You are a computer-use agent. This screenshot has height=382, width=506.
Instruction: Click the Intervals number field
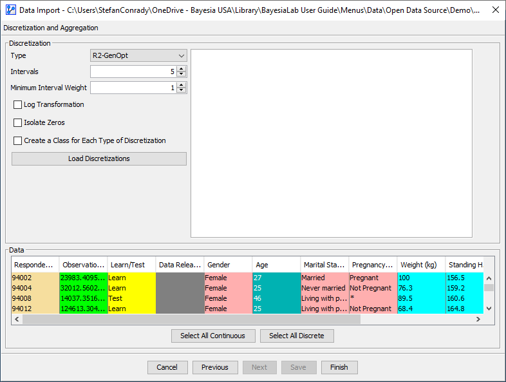pos(133,72)
